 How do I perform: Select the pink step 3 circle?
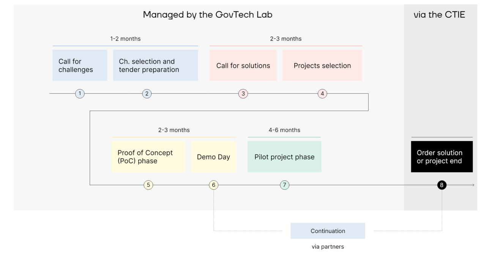click(x=243, y=94)
